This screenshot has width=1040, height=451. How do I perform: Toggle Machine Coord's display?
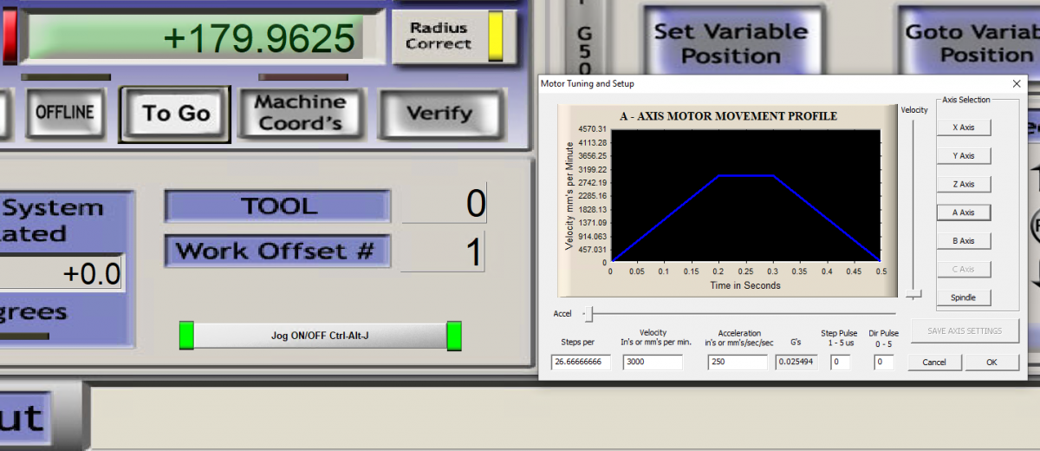pyautogui.click(x=300, y=113)
